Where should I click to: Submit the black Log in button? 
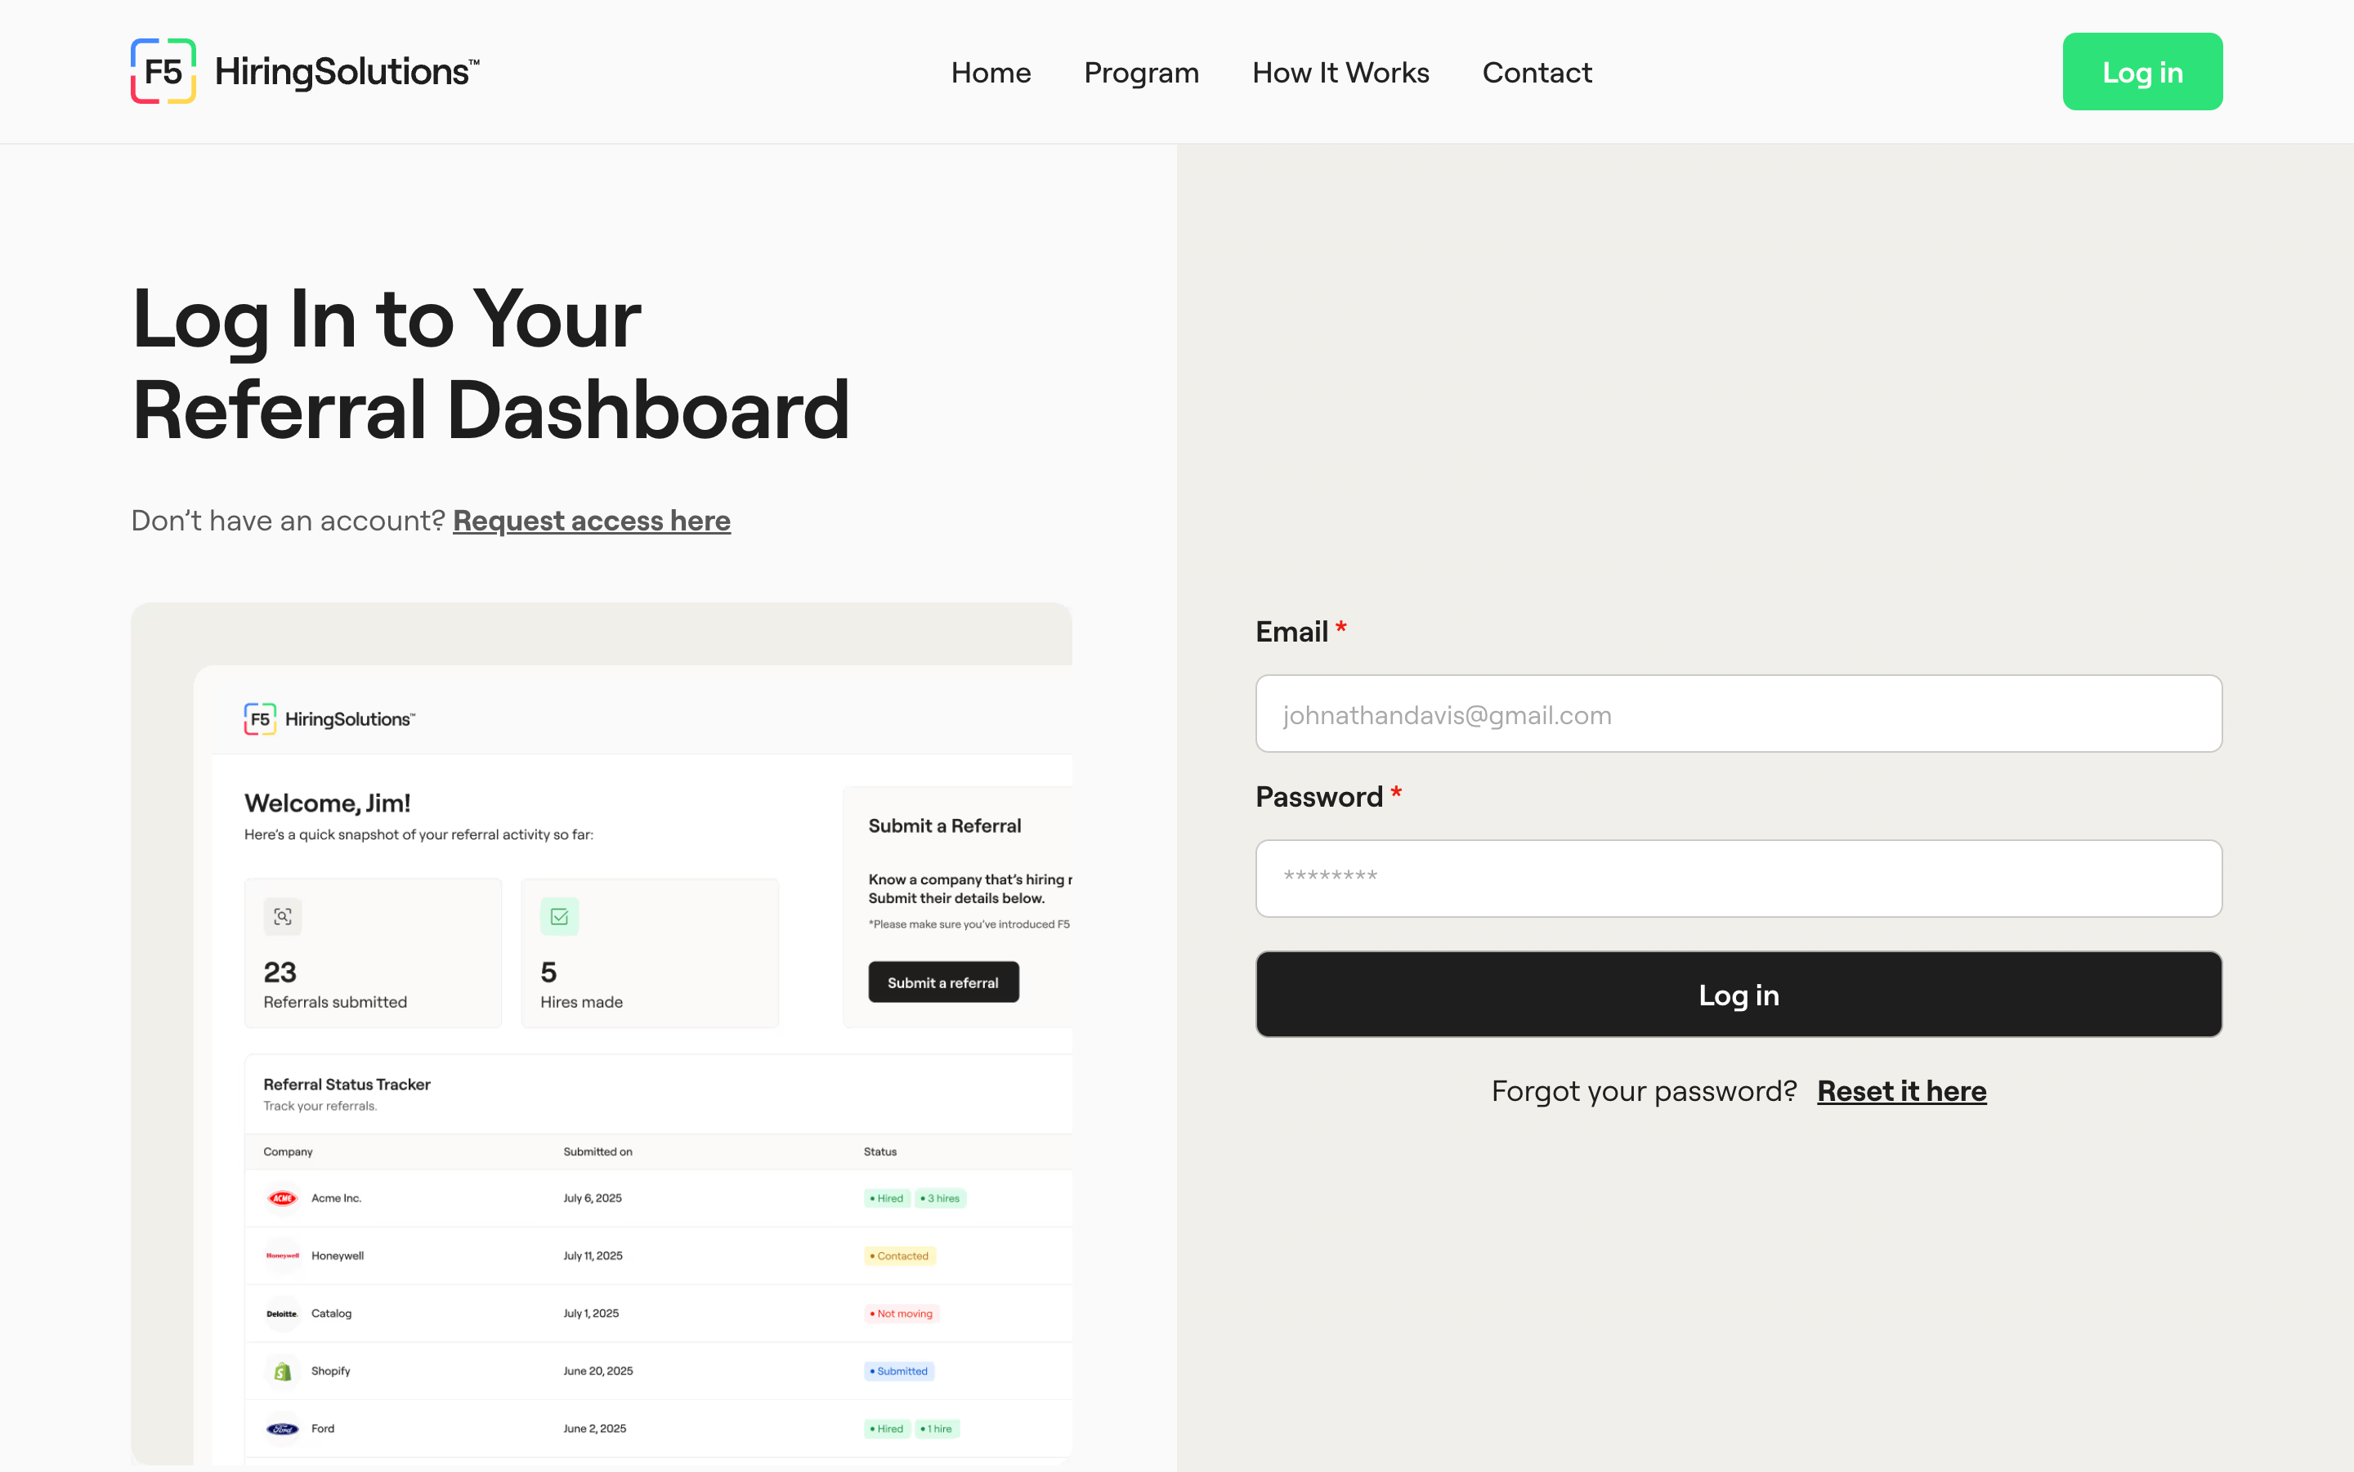click(1738, 994)
